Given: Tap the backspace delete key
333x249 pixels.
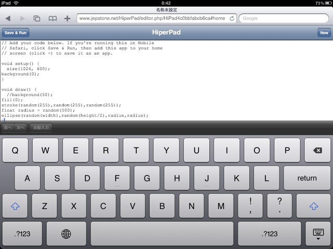Looking at the screenshot, I should tap(317, 150).
